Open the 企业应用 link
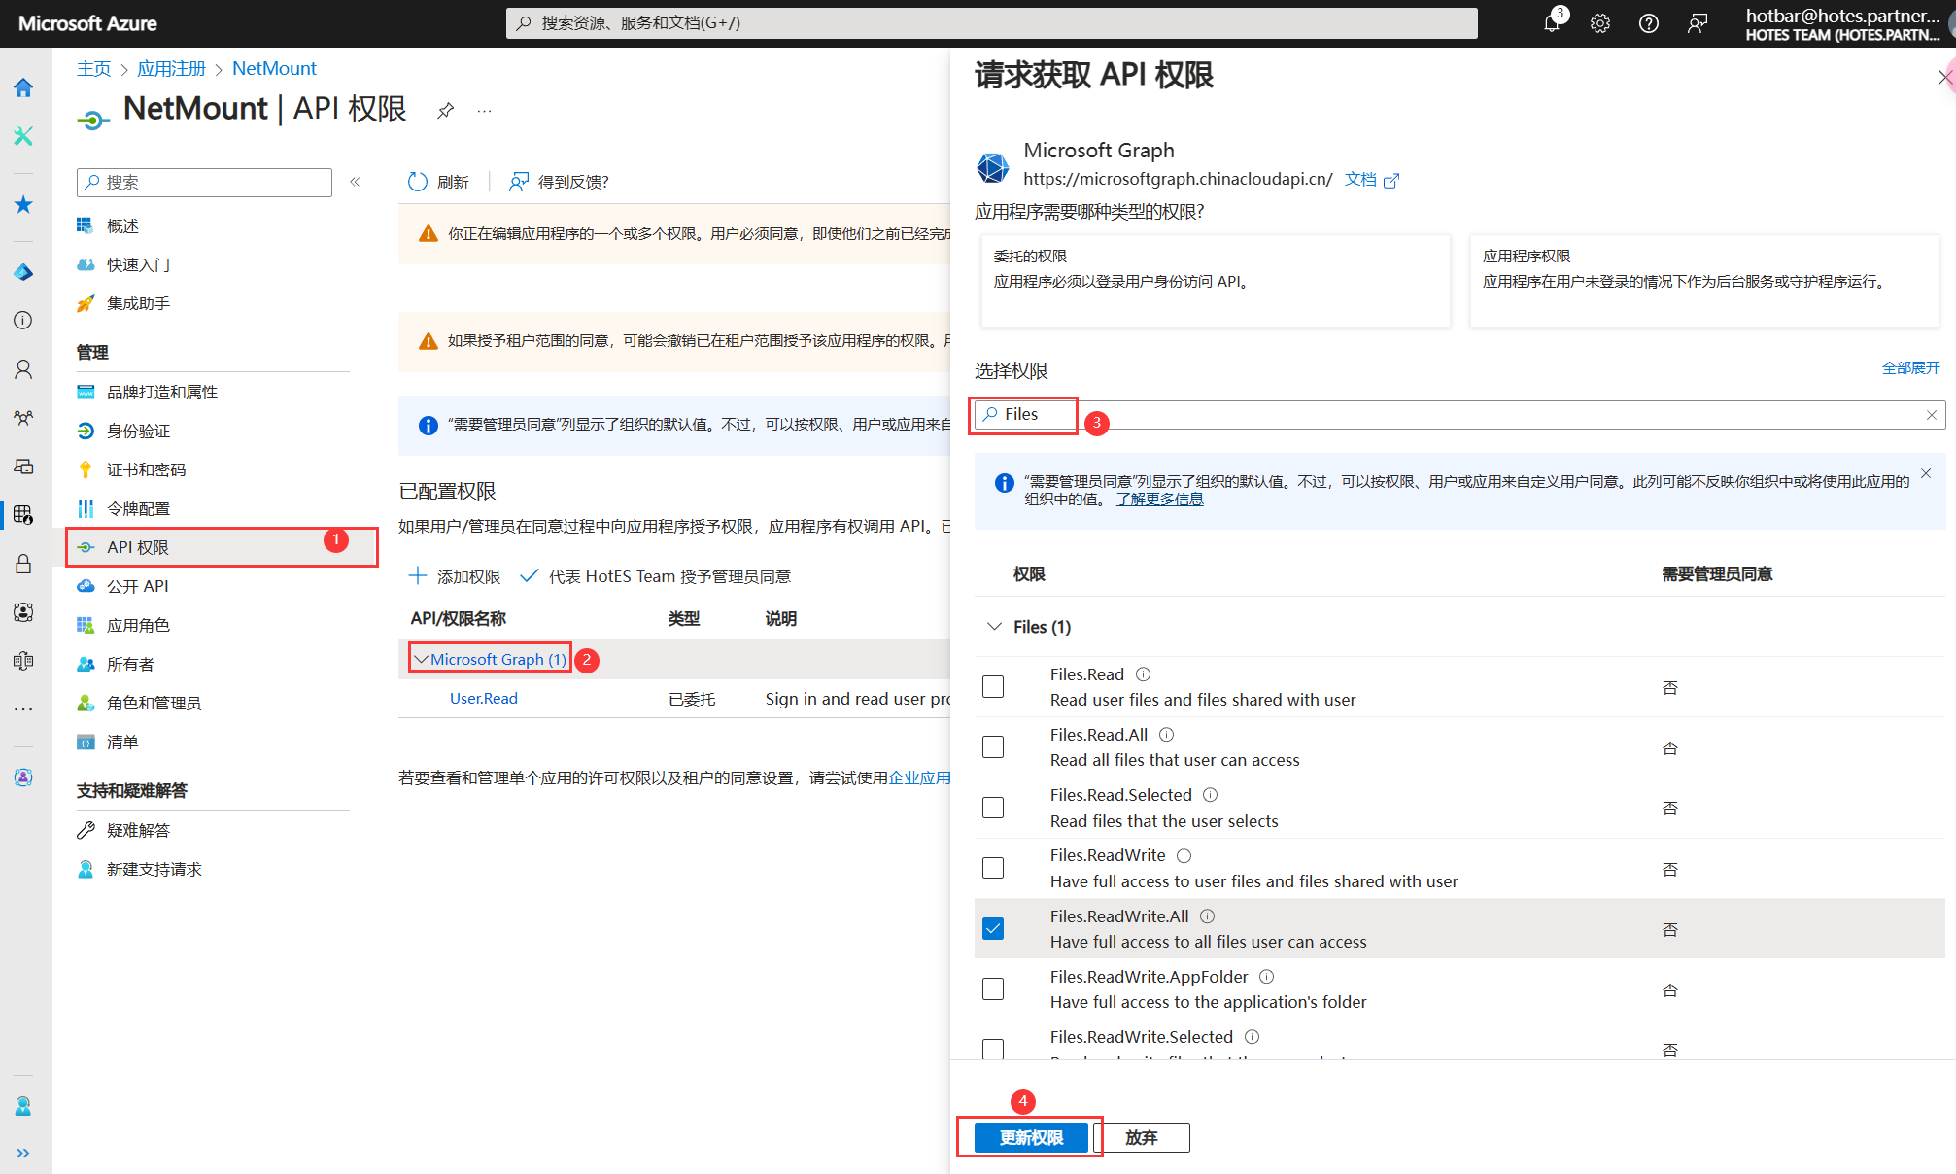The image size is (1956, 1174). coord(918,777)
